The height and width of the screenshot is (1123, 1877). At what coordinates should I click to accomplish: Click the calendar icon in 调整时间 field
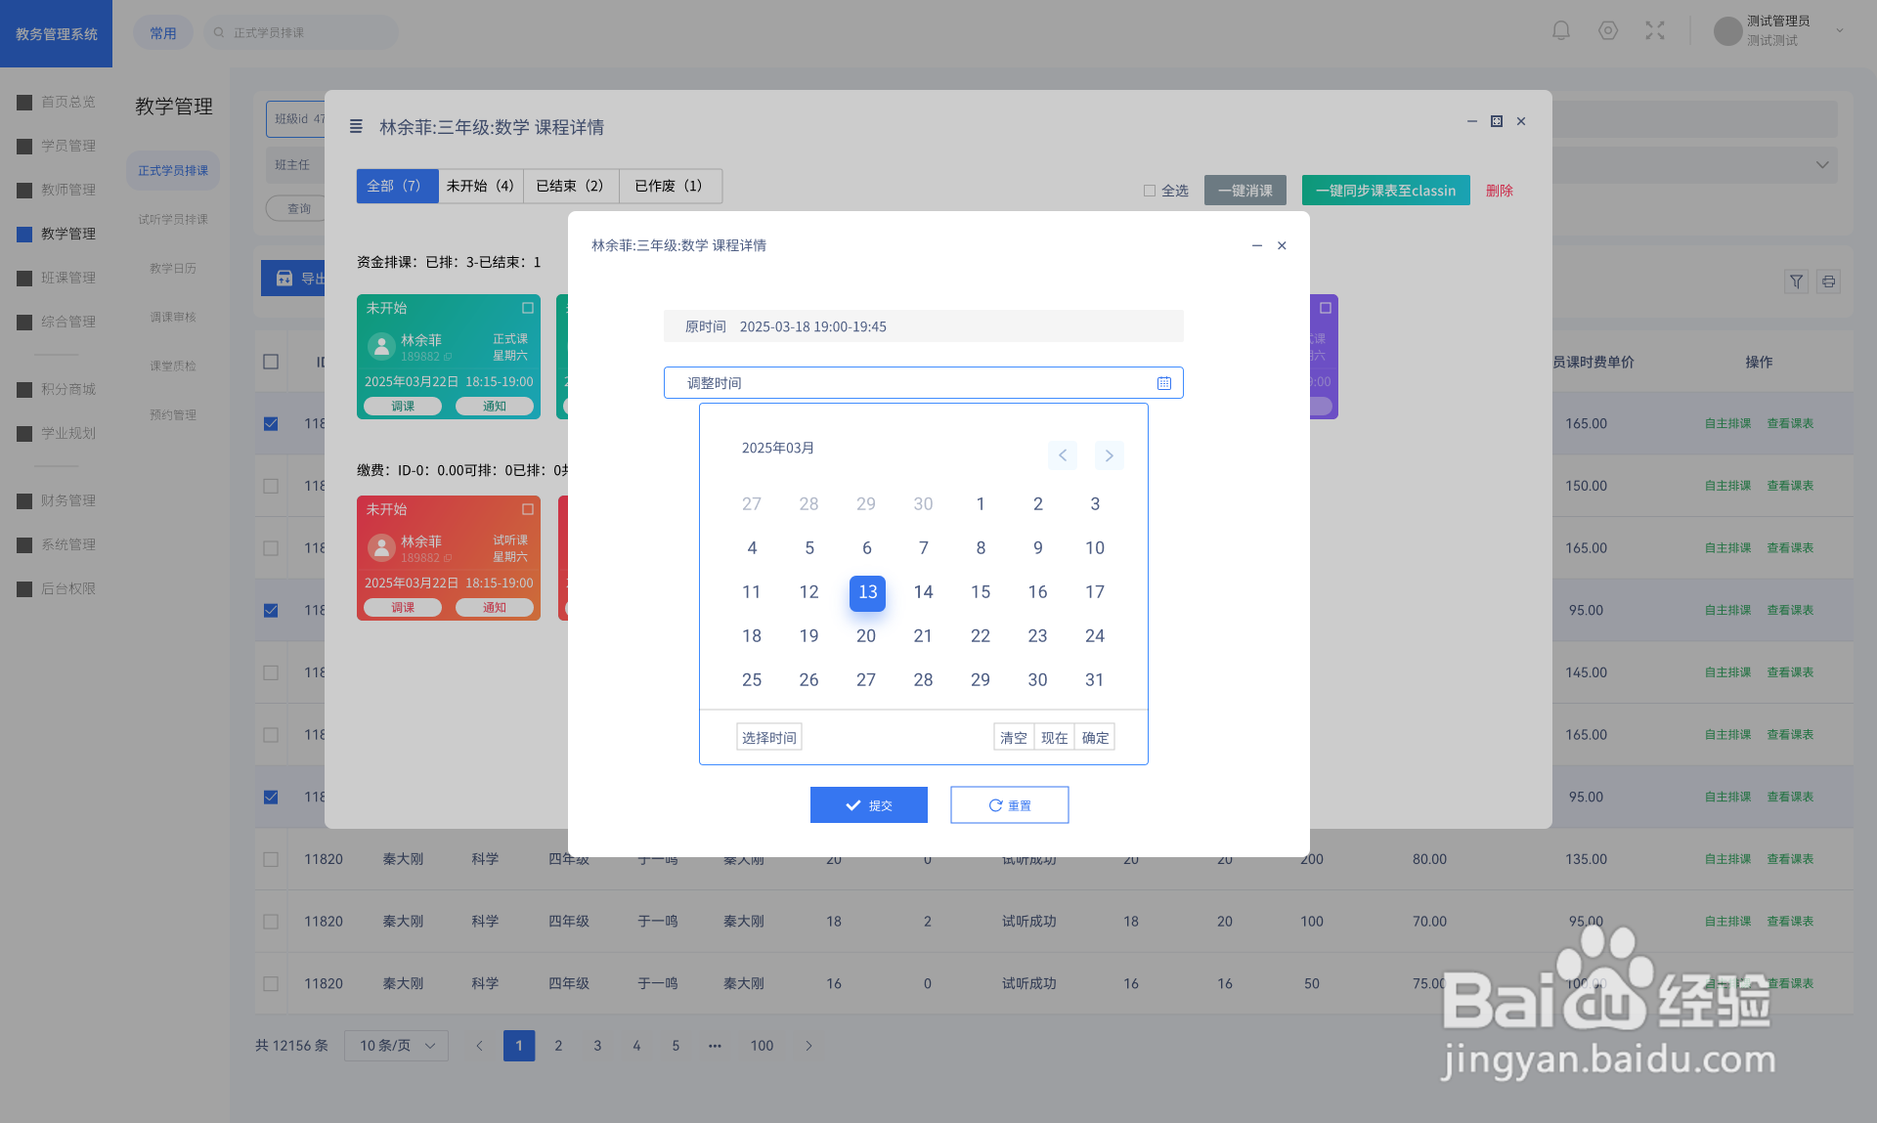pos(1163,383)
